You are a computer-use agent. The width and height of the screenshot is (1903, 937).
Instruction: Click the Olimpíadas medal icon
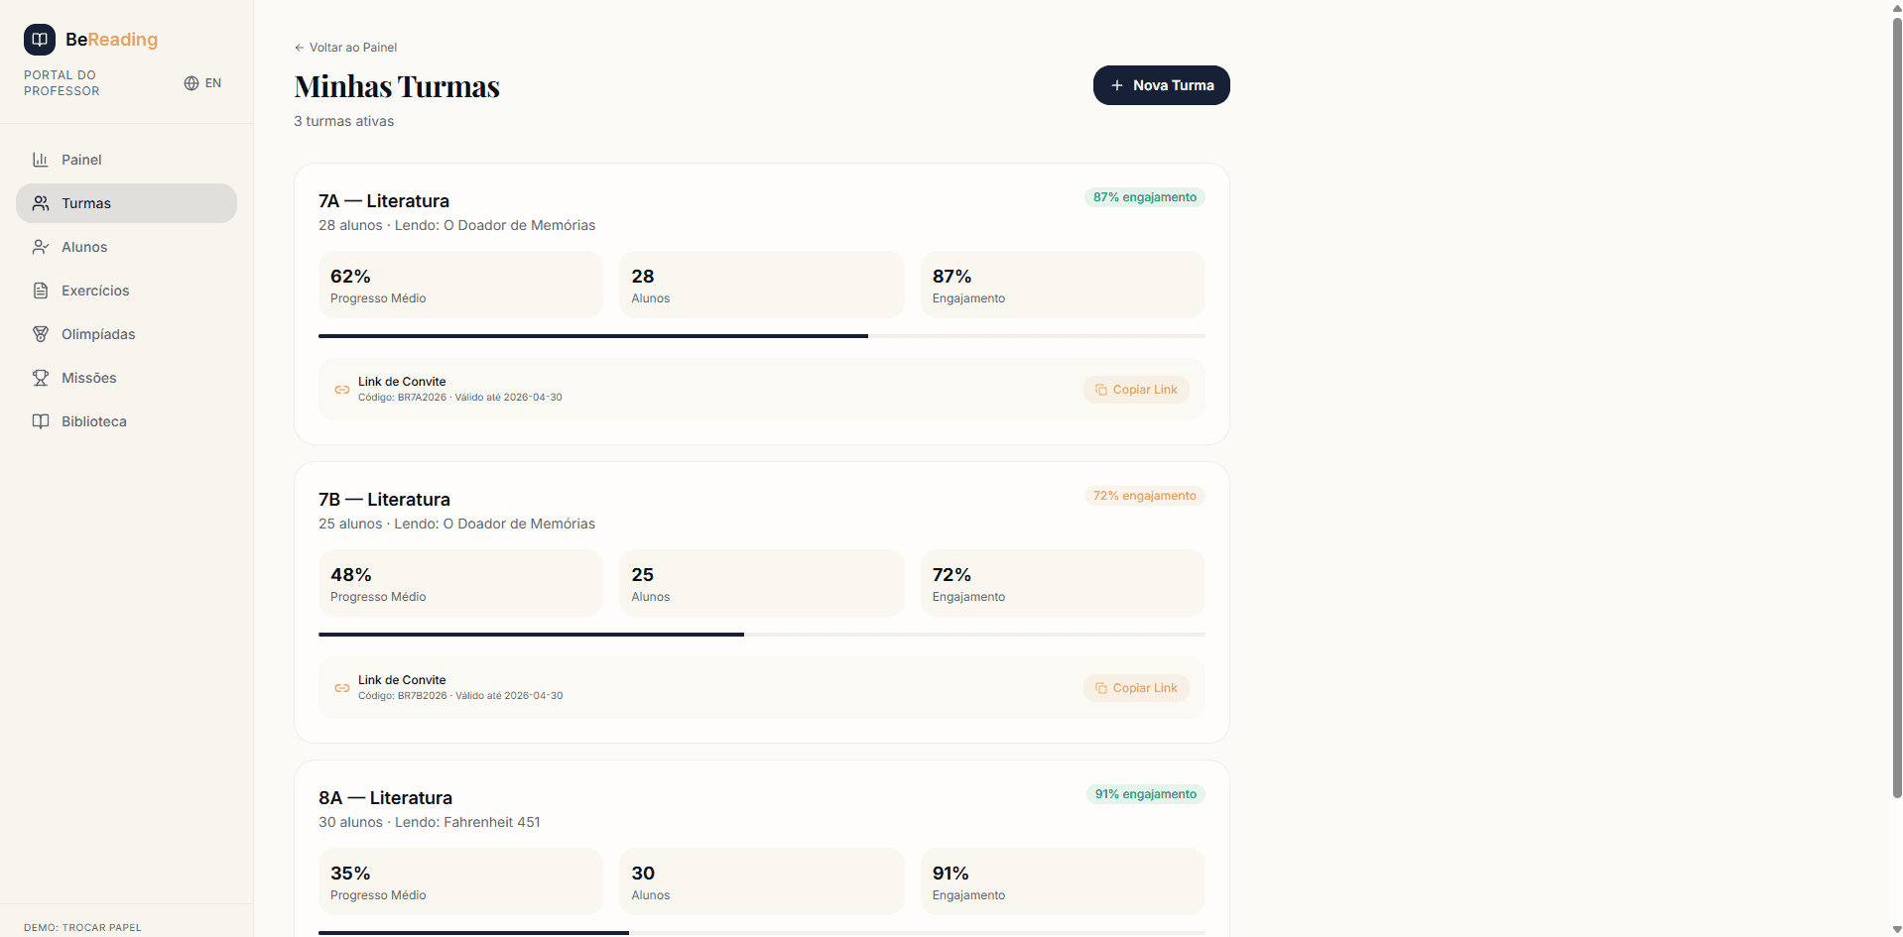[41, 334]
